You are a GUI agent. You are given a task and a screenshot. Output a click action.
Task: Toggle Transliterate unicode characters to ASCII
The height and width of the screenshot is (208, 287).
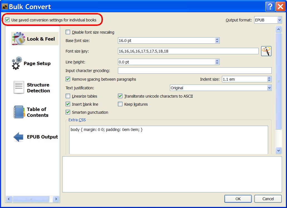point(120,96)
